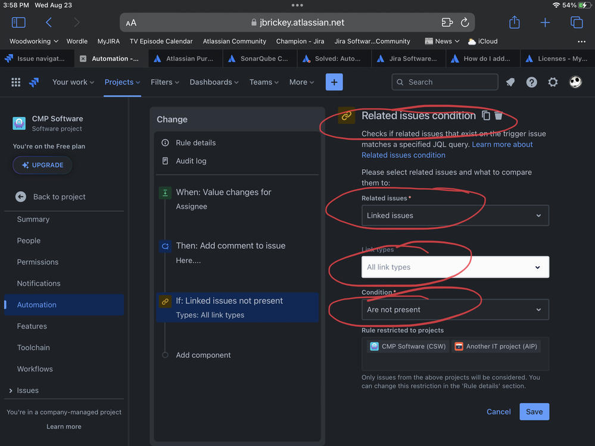
Task: Click Learn more under company-managed project
Action: click(64, 426)
